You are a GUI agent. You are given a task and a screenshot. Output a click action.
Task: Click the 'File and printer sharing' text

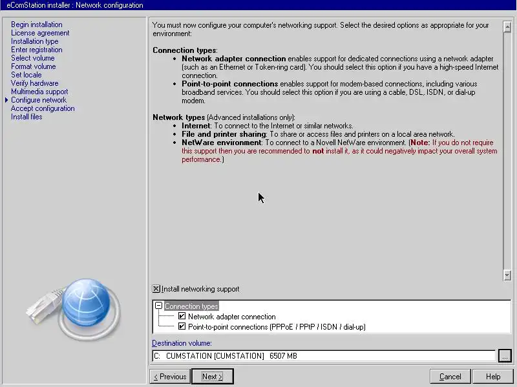(224, 134)
